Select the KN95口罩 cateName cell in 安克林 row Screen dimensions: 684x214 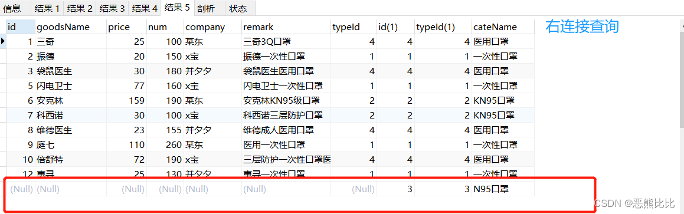[503, 101]
